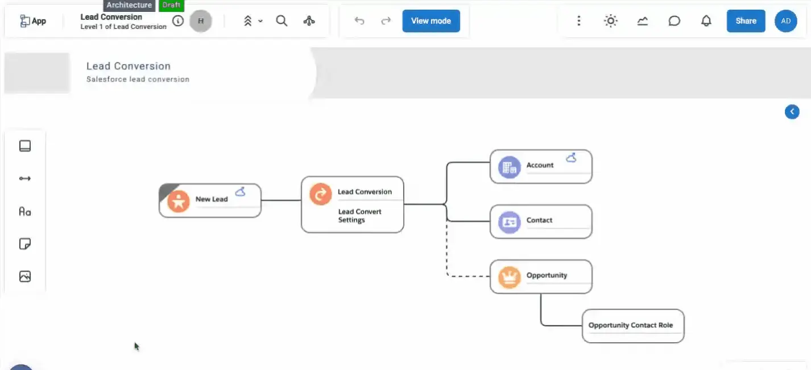
Task: Click the H user avatar
Action: pos(200,21)
